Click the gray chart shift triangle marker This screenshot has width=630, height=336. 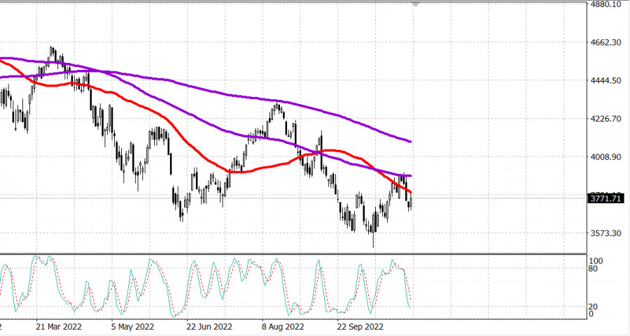pos(417,4)
